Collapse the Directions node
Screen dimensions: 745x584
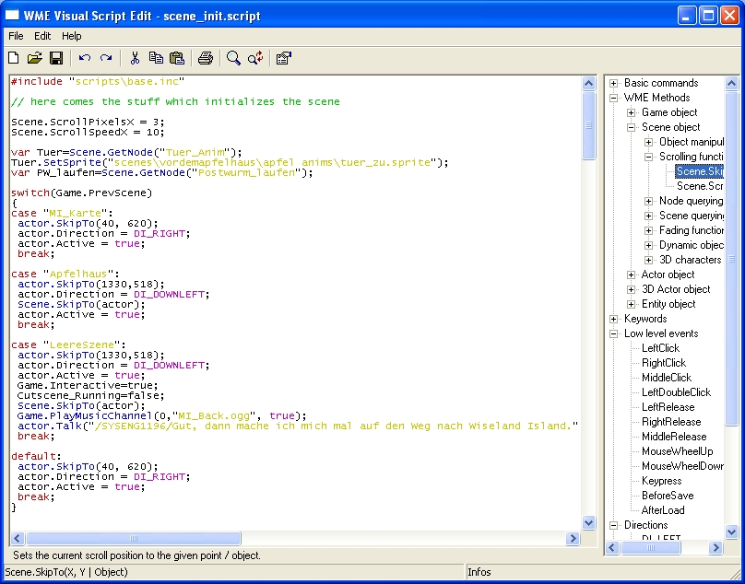(613, 525)
